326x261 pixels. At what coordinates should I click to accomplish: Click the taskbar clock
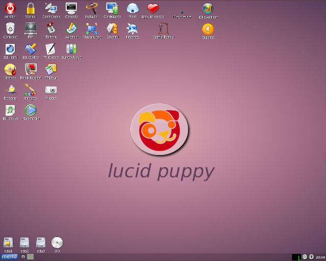click(x=321, y=257)
